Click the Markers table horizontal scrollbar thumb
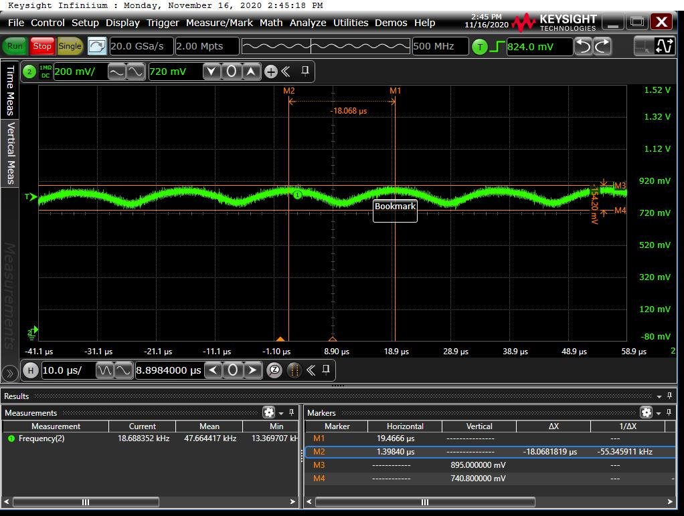This screenshot has height=516, width=684. click(425, 502)
